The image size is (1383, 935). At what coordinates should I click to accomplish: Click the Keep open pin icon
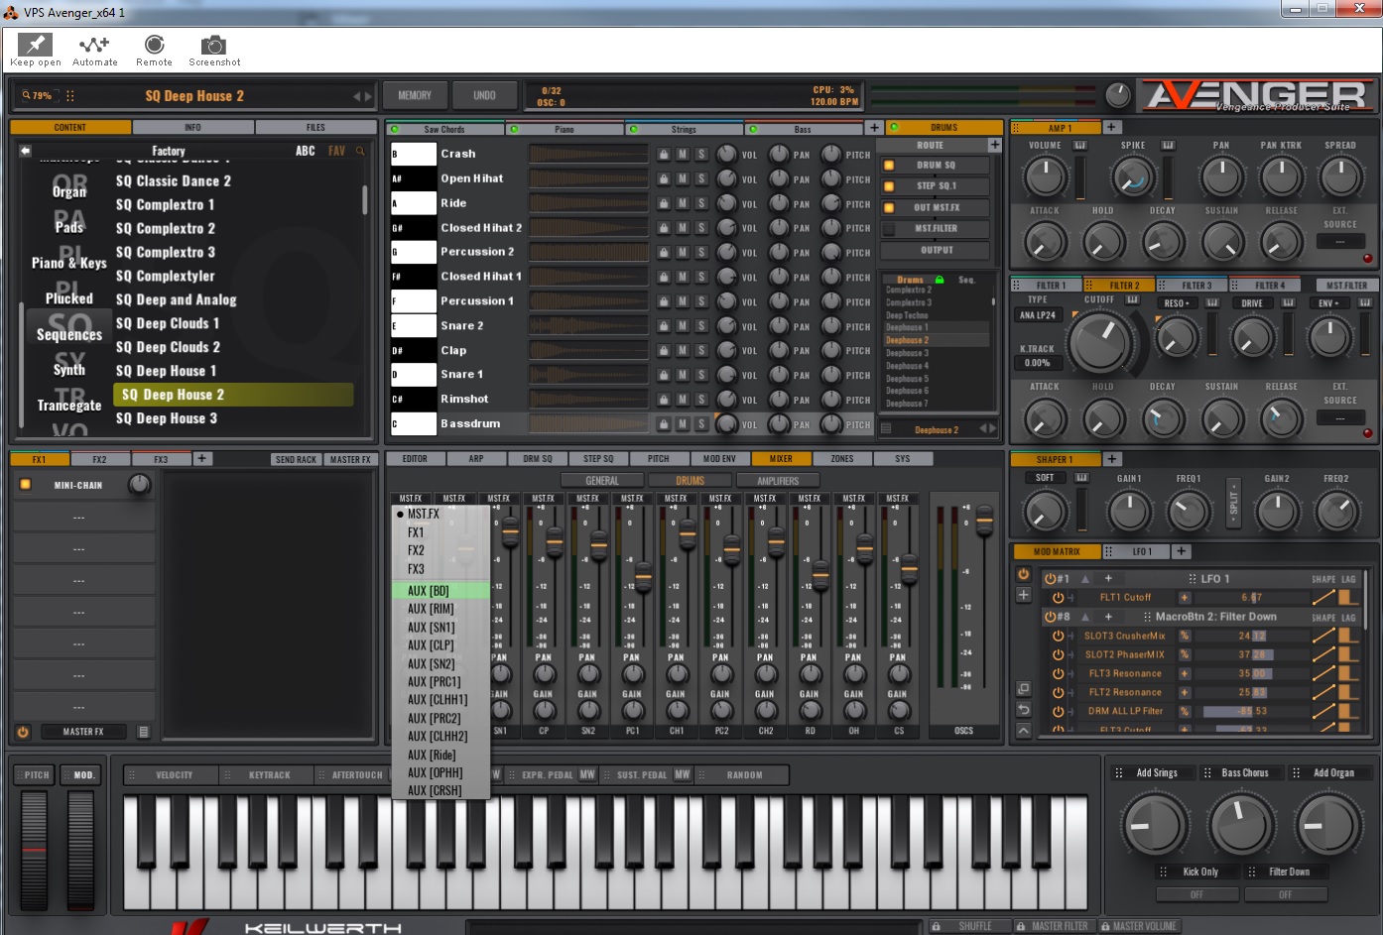pyautogui.click(x=35, y=45)
